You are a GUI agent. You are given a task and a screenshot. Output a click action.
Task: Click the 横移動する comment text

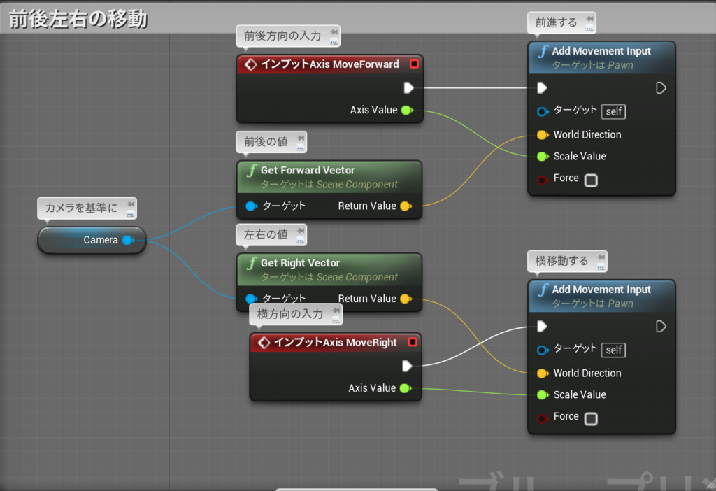click(x=561, y=261)
